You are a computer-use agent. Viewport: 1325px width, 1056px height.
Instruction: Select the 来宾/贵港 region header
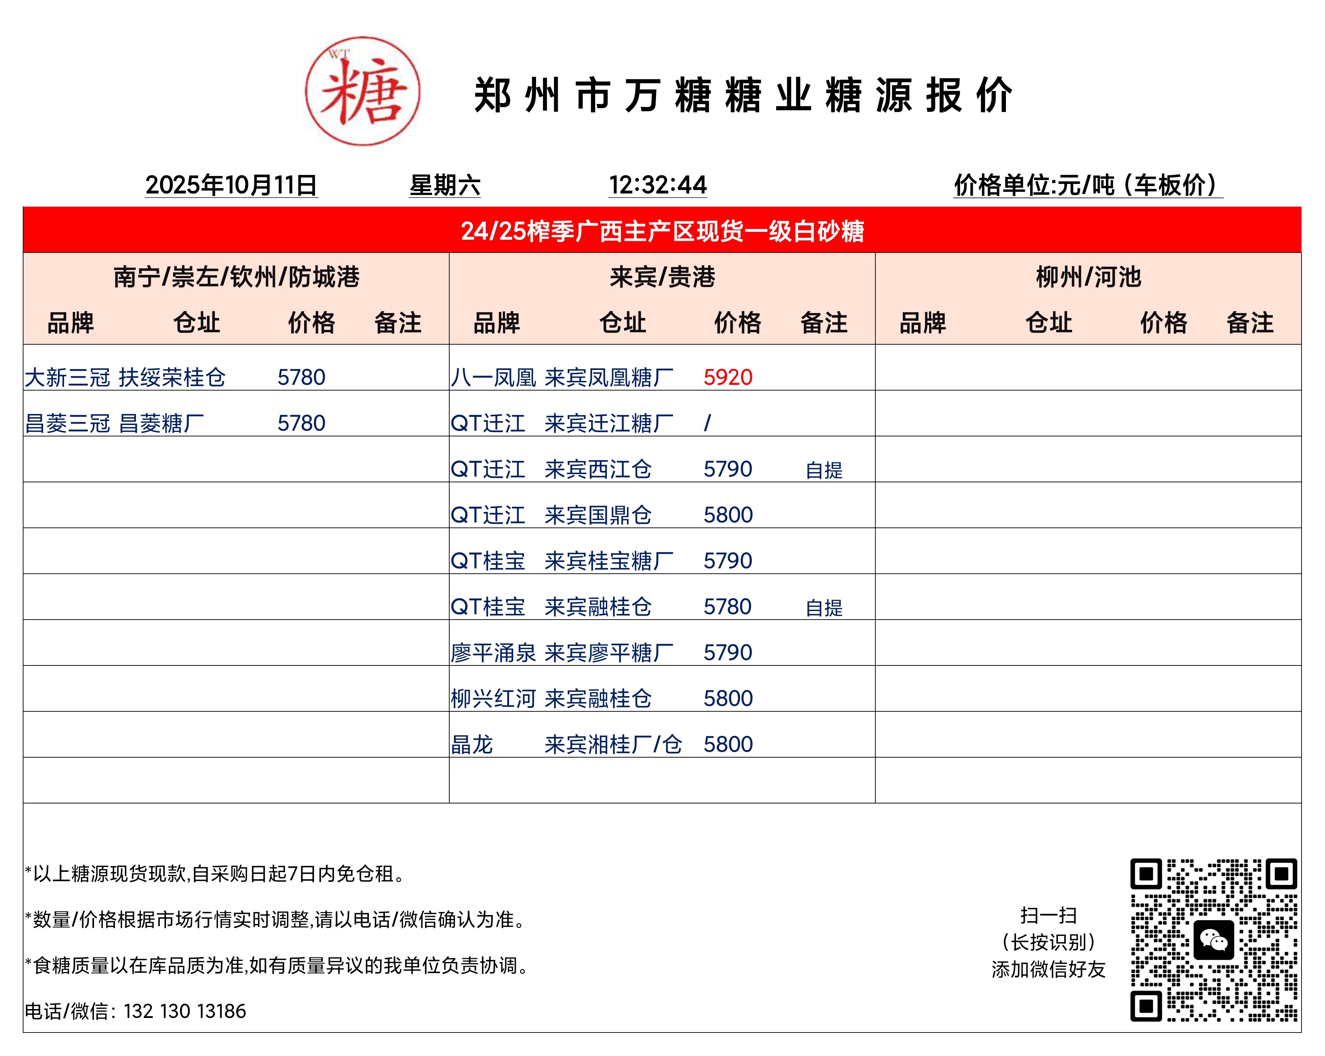coord(662,277)
